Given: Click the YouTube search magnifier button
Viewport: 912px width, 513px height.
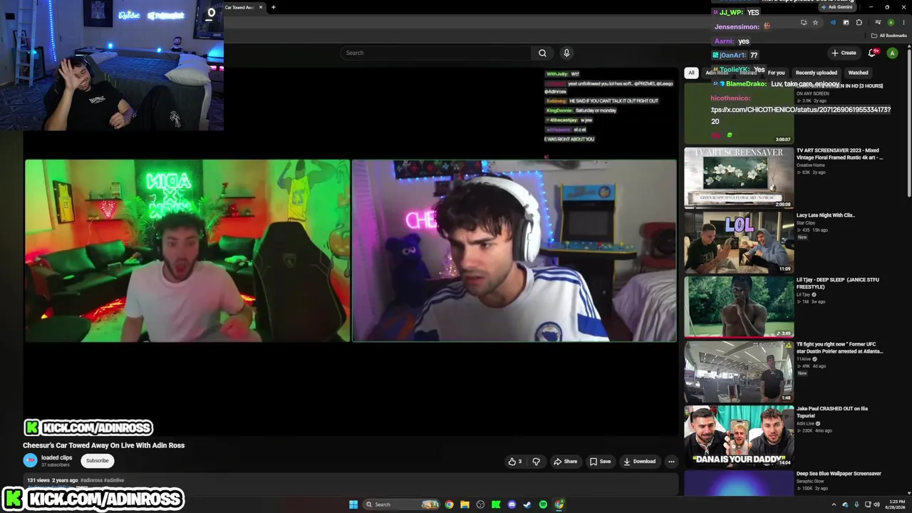Looking at the screenshot, I should pyautogui.click(x=542, y=53).
